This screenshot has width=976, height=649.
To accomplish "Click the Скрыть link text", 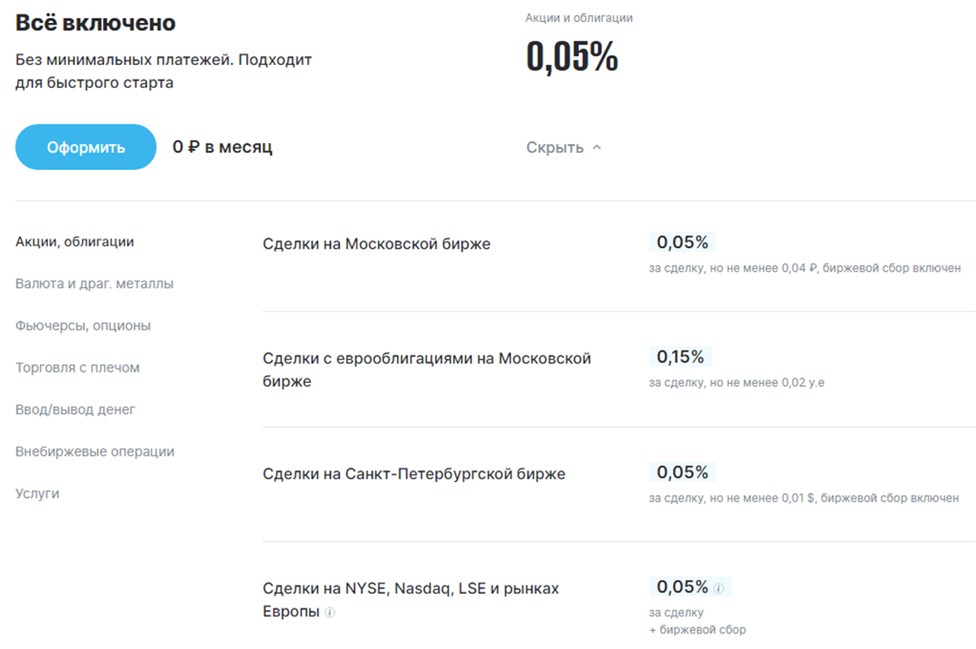I will [555, 148].
